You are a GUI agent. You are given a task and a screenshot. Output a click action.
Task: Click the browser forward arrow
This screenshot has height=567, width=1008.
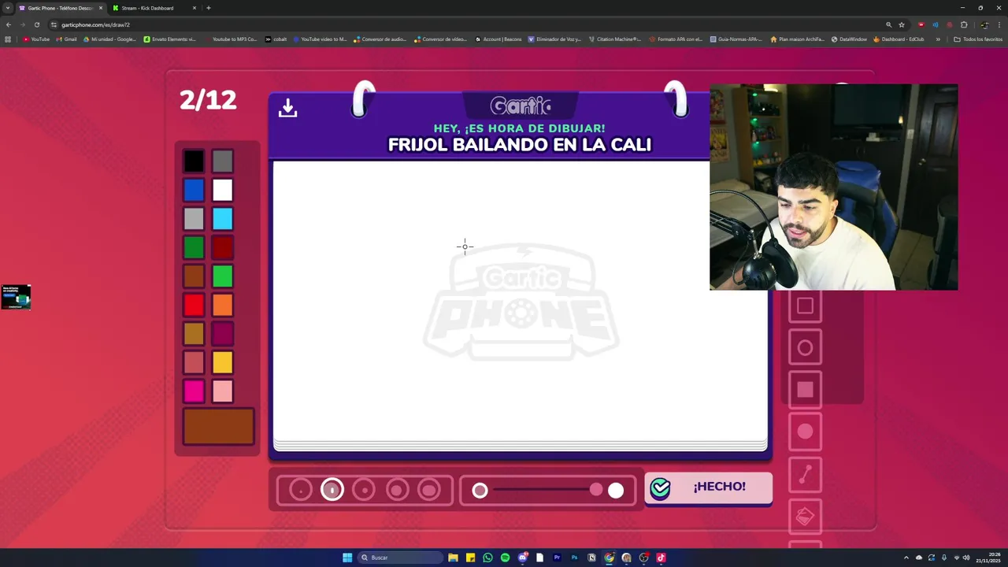coord(22,24)
